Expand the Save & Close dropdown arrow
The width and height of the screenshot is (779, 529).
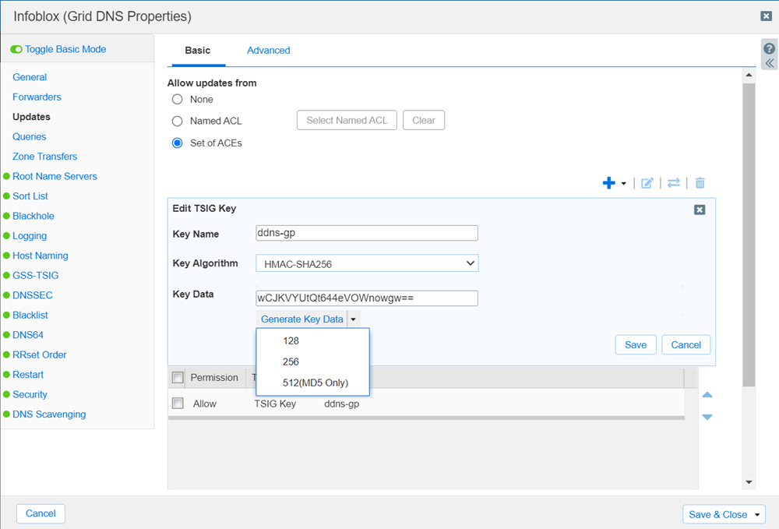pyautogui.click(x=757, y=515)
